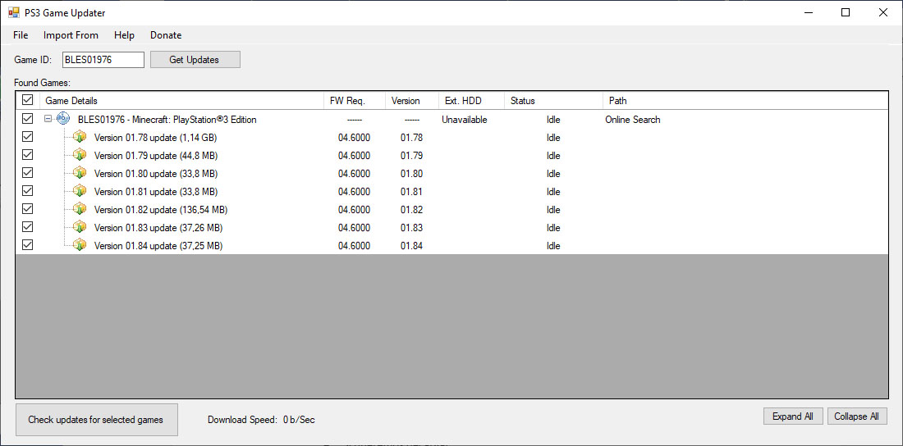Screen dimensions: 903x446
Task: Click the package icon for Version 01.83 update
Action: [80, 227]
